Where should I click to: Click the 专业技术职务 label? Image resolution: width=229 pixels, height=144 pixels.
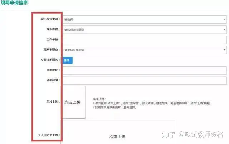[50, 60]
